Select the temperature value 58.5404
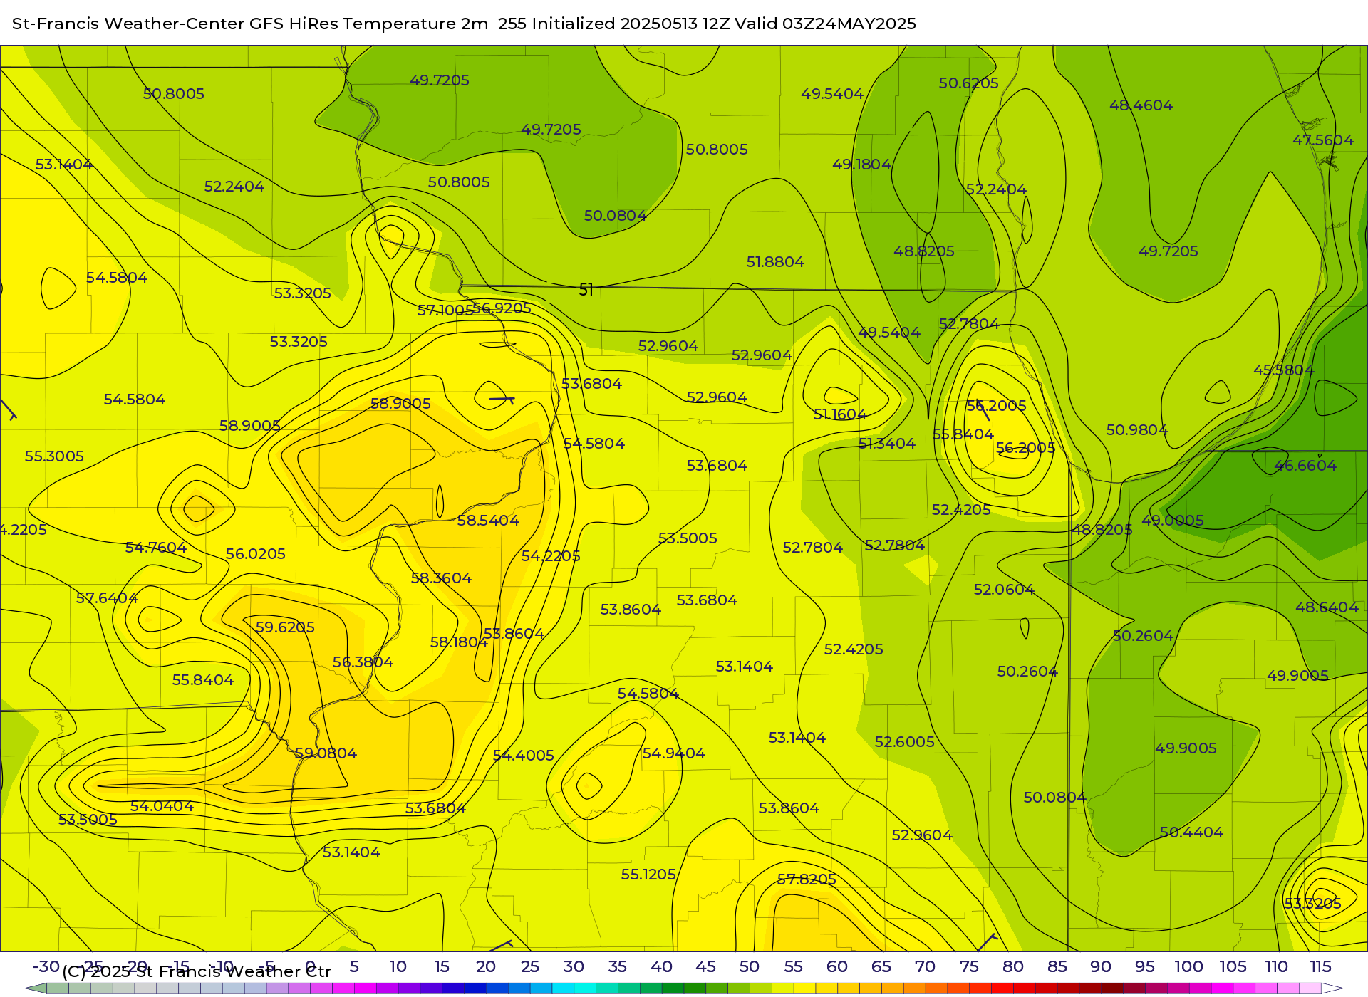This screenshot has width=1368, height=997. point(488,521)
